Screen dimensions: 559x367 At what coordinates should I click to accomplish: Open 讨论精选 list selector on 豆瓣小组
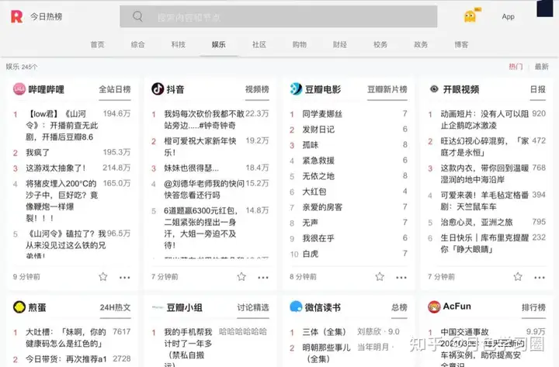253,307
